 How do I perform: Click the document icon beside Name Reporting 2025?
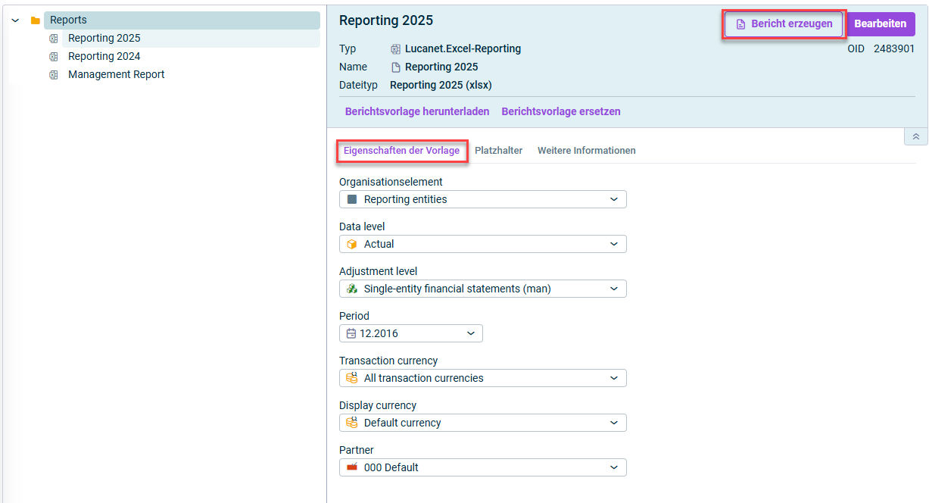pyautogui.click(x=395, y=67)
